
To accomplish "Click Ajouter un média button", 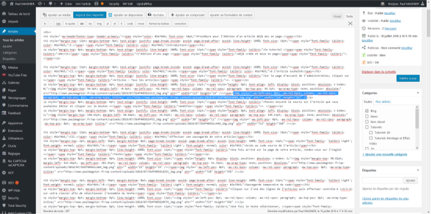I will 57,15.
